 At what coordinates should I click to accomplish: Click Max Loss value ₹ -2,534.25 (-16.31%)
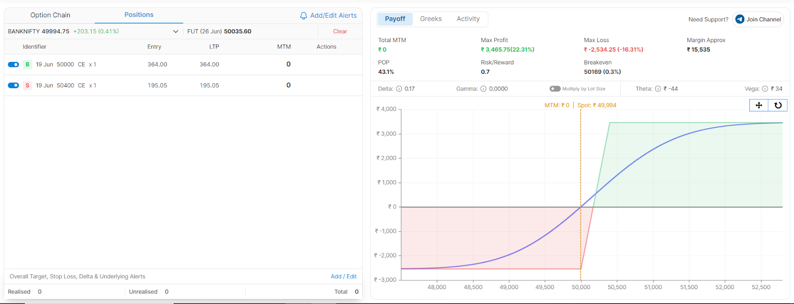[x=613, y=50]
